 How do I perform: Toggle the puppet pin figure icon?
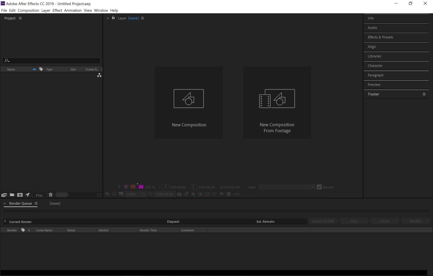pyautogui.click(x=119, y=187)
